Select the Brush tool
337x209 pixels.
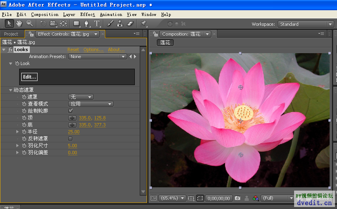110,23
